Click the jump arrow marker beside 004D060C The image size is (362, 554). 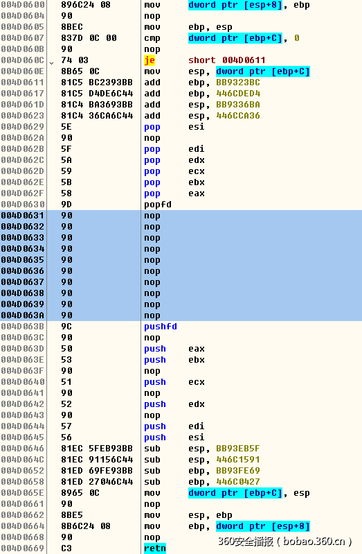click(x=52, y=63)
